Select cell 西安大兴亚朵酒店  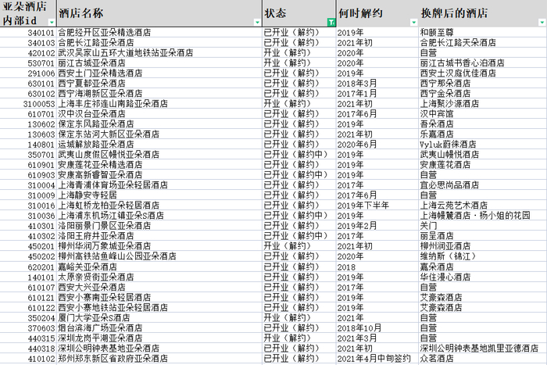[159, 287]
